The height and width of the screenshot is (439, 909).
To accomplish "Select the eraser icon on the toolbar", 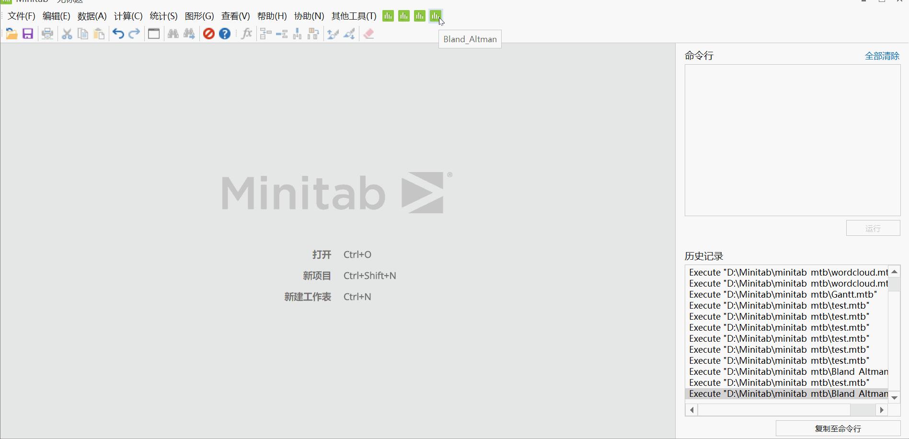I will tap(368, 34).
